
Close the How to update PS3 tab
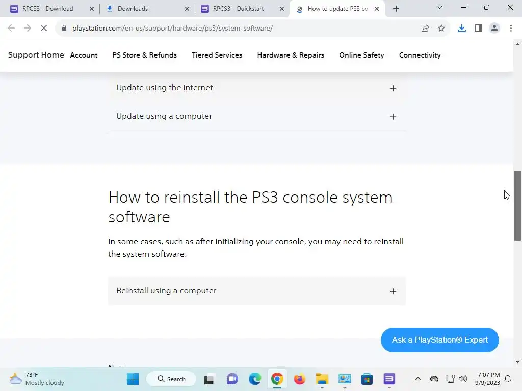click(x=377, y=9)
